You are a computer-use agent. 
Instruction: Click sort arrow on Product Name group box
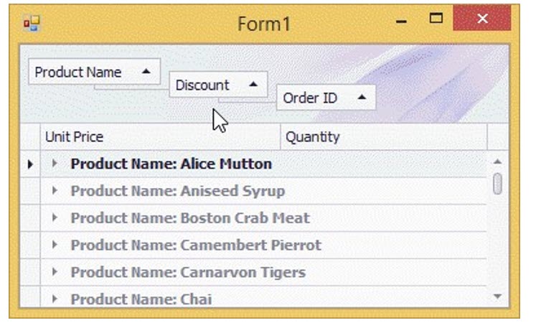146,72
